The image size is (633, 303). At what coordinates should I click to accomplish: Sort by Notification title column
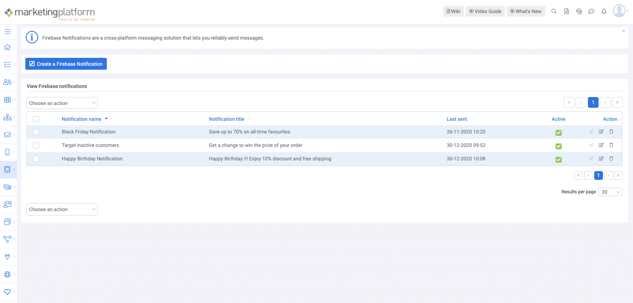[227, 119]
